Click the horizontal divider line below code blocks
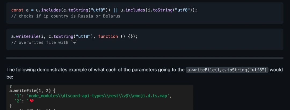 point(145,58)
